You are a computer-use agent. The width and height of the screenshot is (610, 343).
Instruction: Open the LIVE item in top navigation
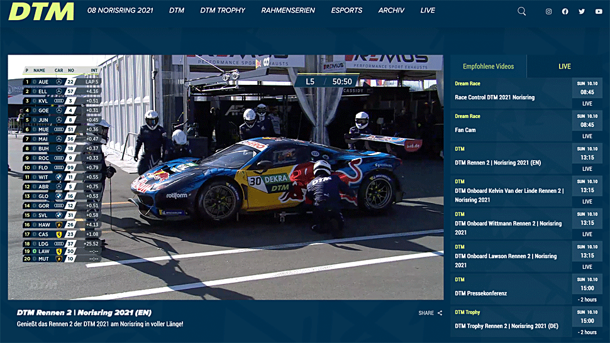428,11
